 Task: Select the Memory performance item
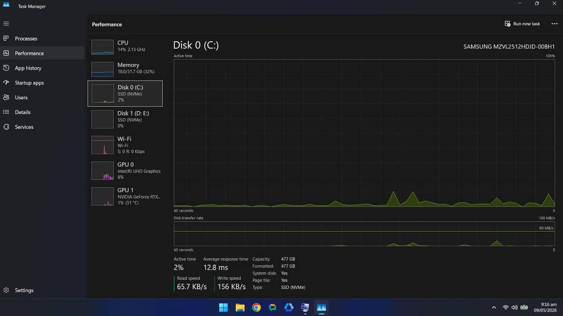tap(125, 68)
